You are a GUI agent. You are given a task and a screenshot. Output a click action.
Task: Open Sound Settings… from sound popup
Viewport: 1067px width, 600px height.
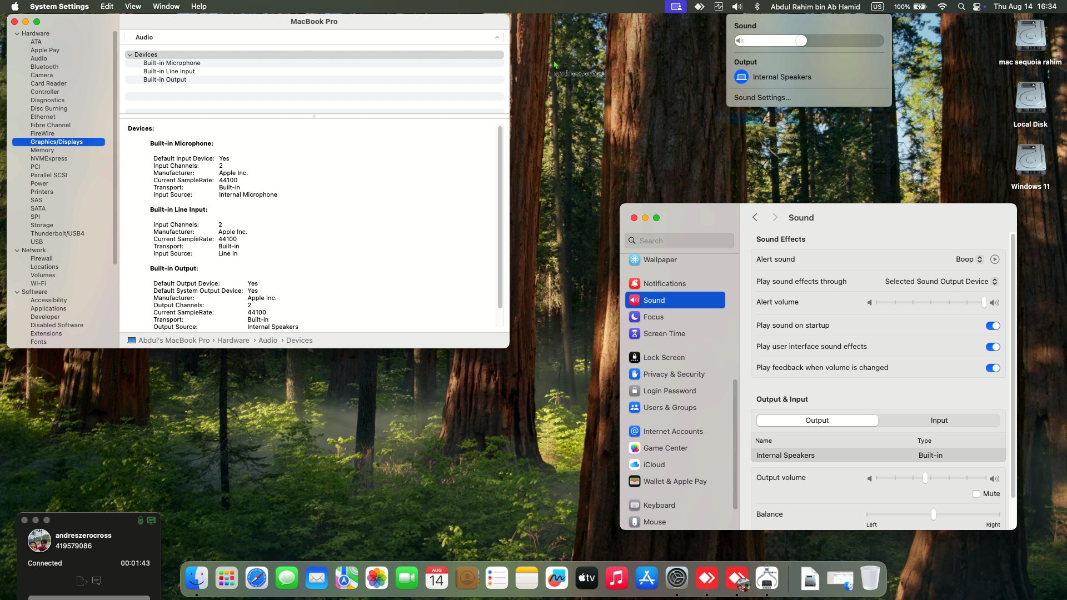point(762,98)
